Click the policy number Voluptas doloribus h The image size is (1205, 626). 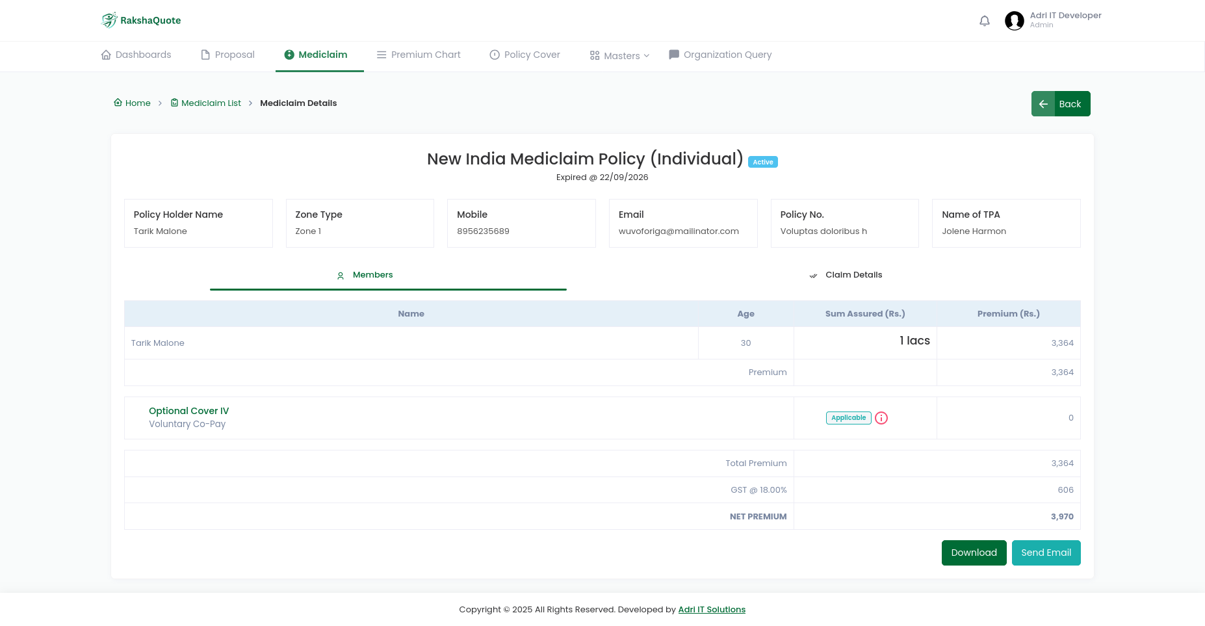tap(823, 231)
